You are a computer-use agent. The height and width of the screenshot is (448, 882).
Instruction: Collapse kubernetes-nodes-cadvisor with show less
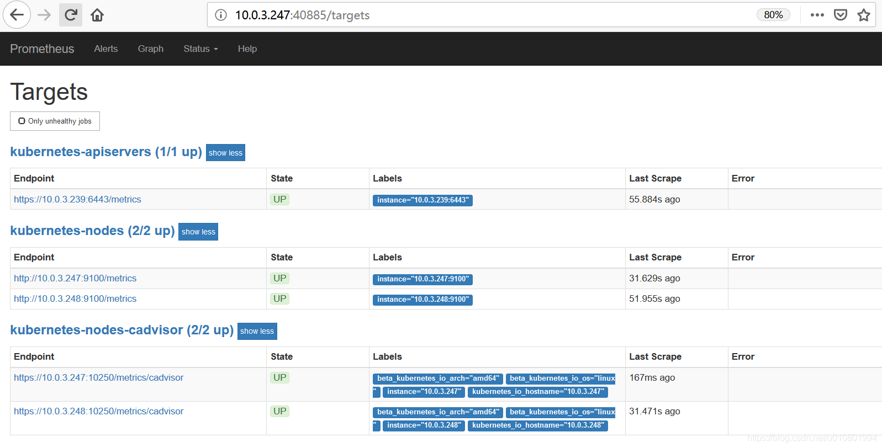click(x=257, y=331)
